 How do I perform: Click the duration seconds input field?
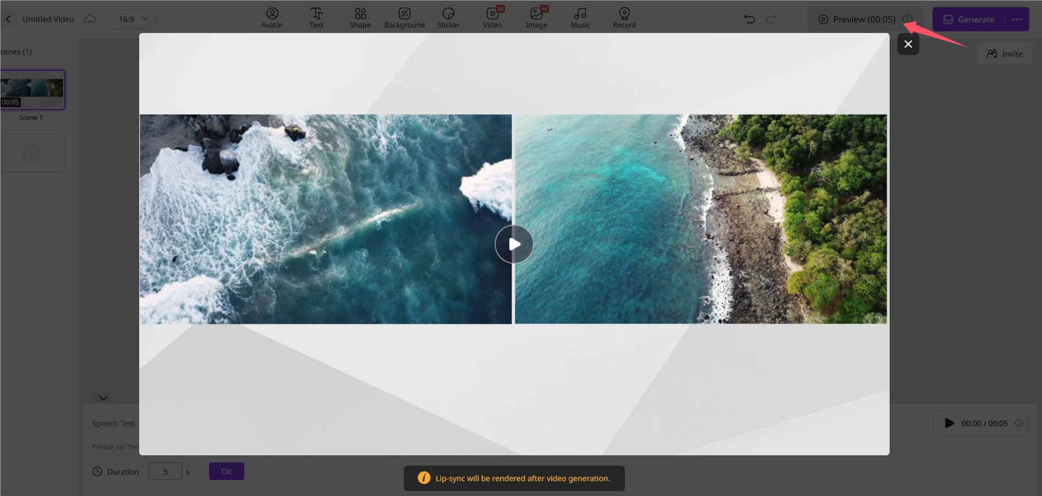click(166, 471)
